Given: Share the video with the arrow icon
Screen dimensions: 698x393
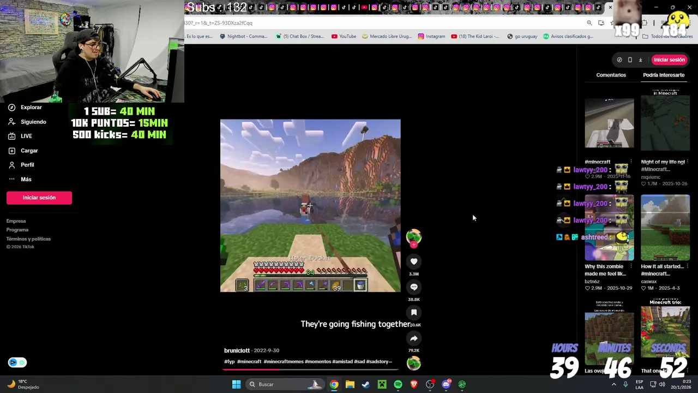Looking at the screenshot, I should [414, 338].
